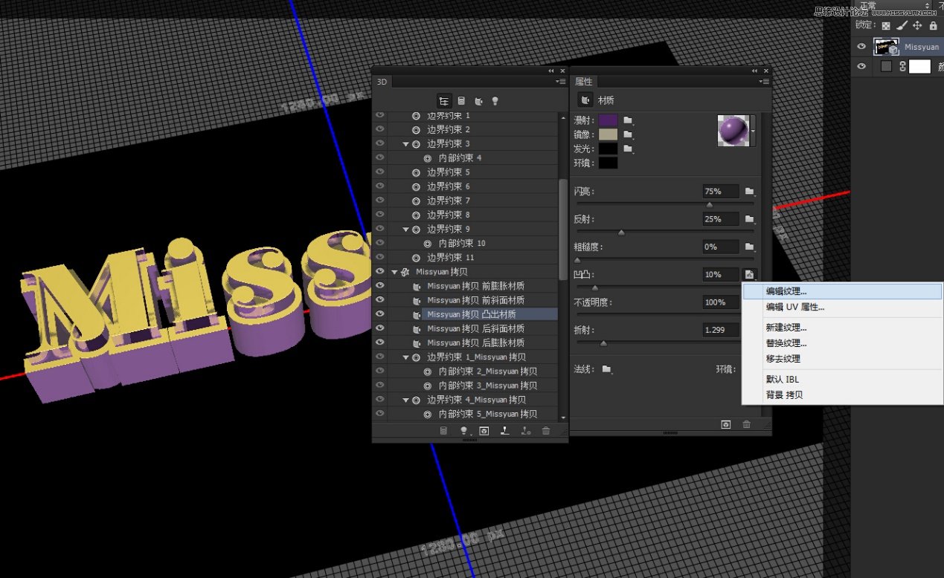Click the filter by lights bulb icon

(x=495, y=100)
